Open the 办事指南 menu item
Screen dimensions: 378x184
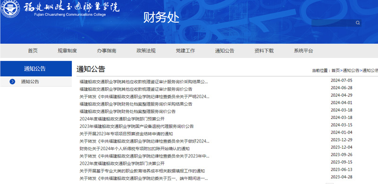tap(106, 51)
